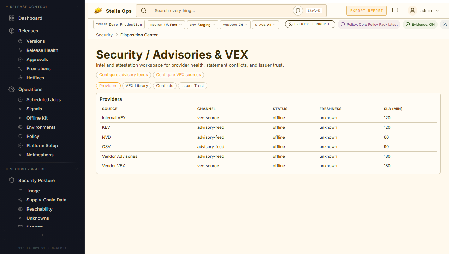Image resolution: width=452 pixels, height=254 pixels.
Task: Toggle the Events: Connected indicator
Action: point(310,24)
